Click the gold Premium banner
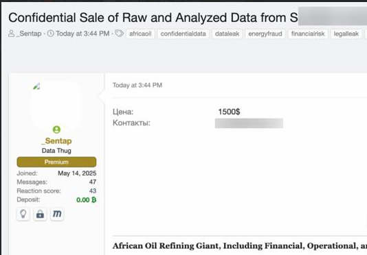Viewport: 367px width, 255px height. click(x=56, y=162)
